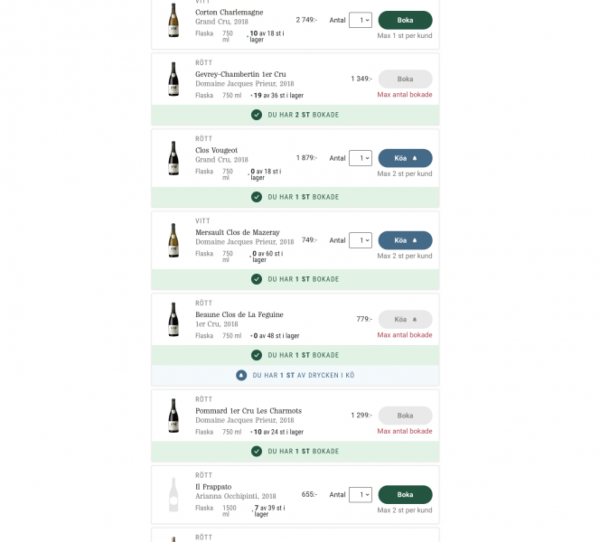Book Il Frappato with the Boka button
600x542 pixels.
pyautogui.click(x=405, y=494)
